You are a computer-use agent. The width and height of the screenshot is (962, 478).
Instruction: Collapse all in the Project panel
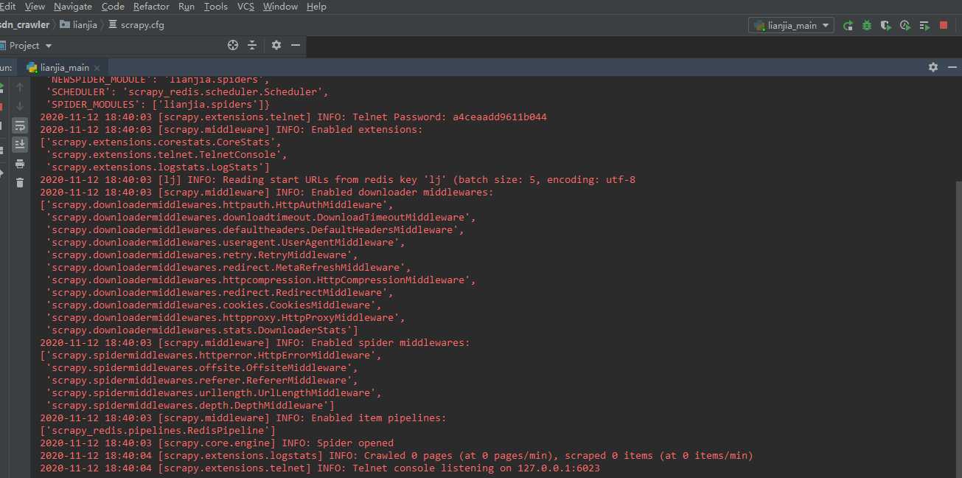[x=252, y=45]
